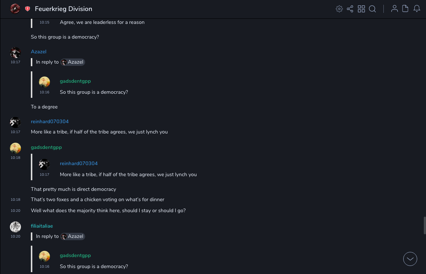Open the room settings gear icon
This screenshot has height=274, width=426.
(339, 9)
